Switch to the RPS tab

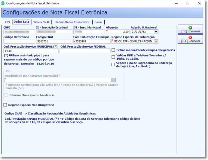pyautogui.click(x=7, y=22)
